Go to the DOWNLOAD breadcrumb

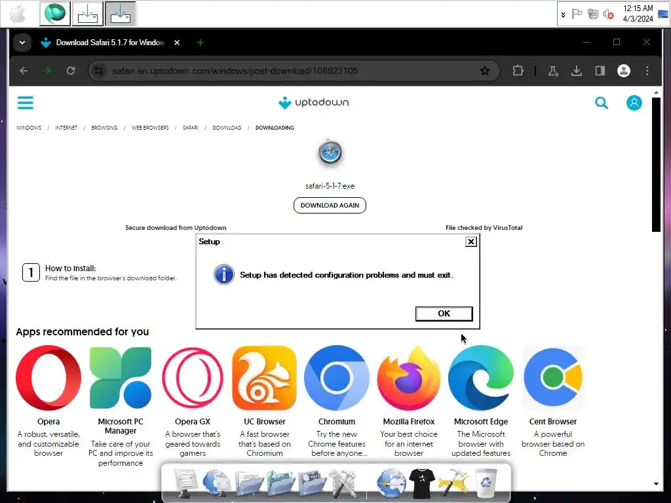227,128
